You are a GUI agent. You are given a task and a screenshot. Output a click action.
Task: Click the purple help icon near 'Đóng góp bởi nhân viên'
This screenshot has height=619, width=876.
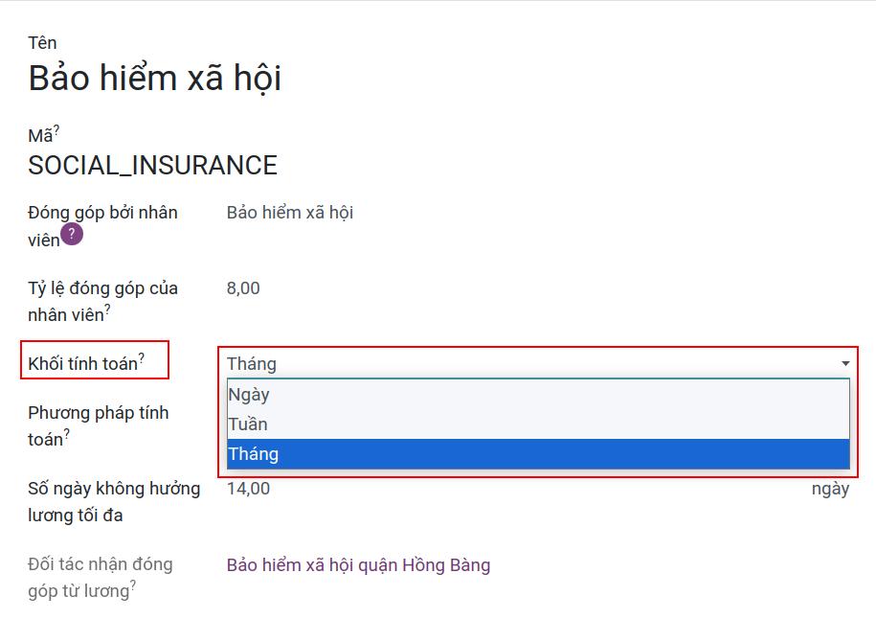(x=71, y=233)
